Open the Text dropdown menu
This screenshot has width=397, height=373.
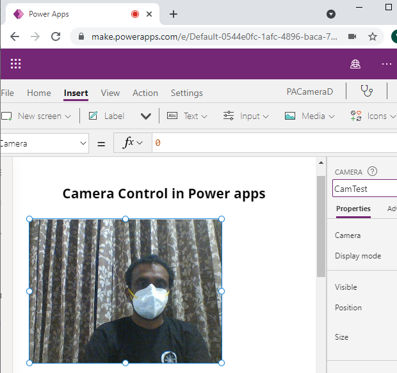204,116
